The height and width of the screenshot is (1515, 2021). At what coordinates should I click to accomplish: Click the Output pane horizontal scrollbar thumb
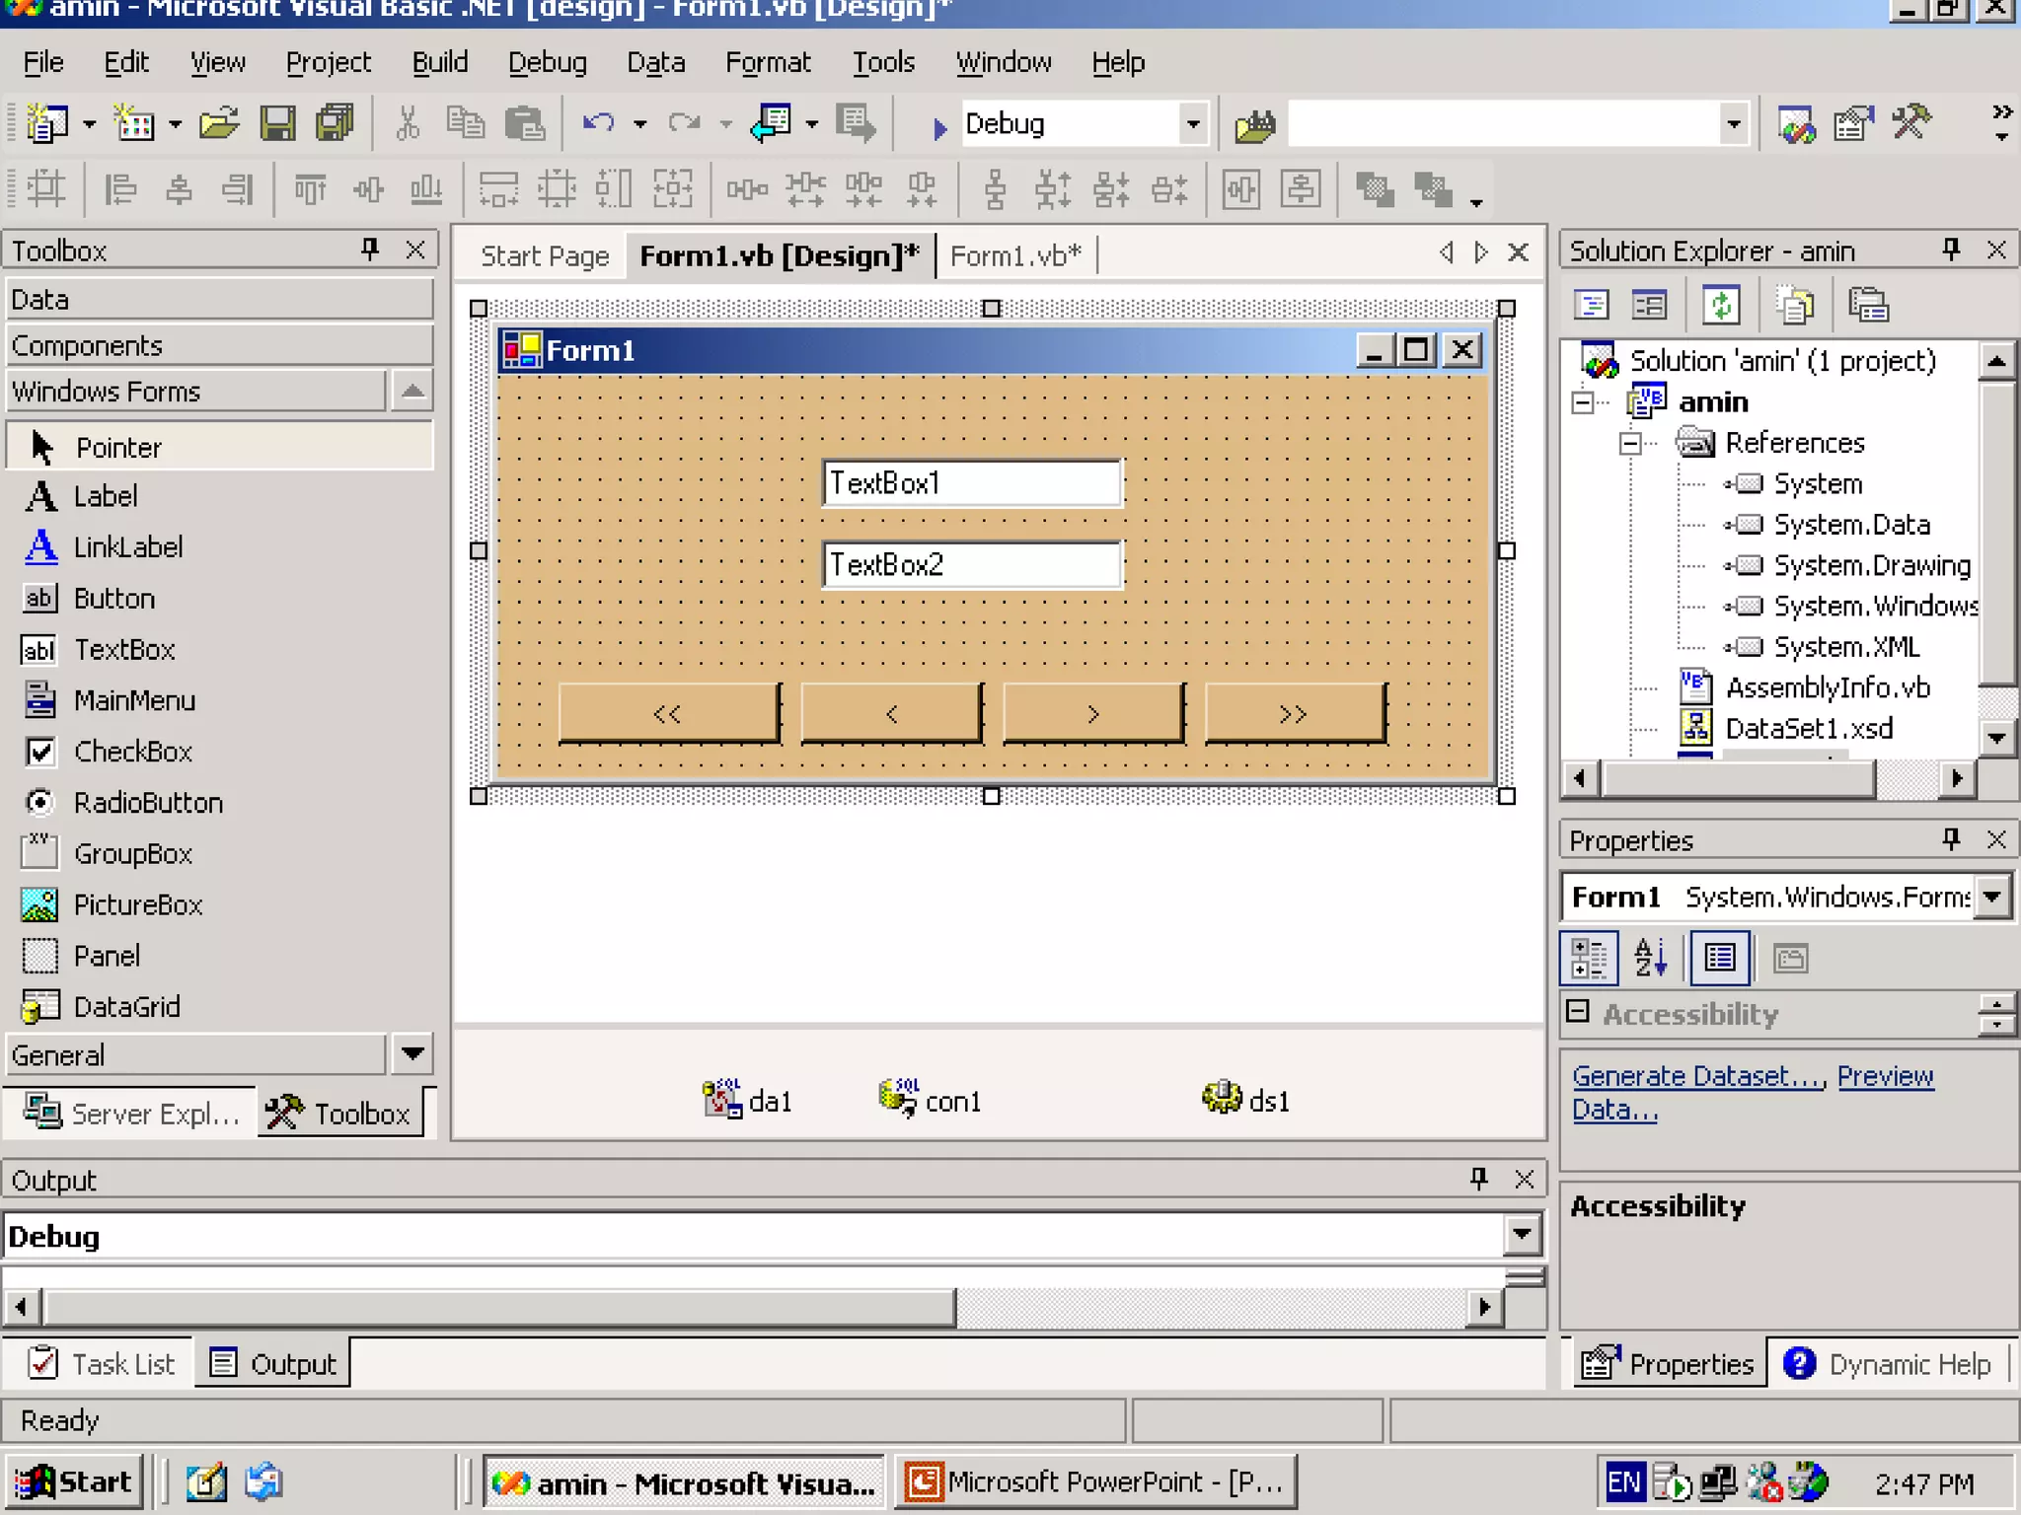(x=498, y=1309)
